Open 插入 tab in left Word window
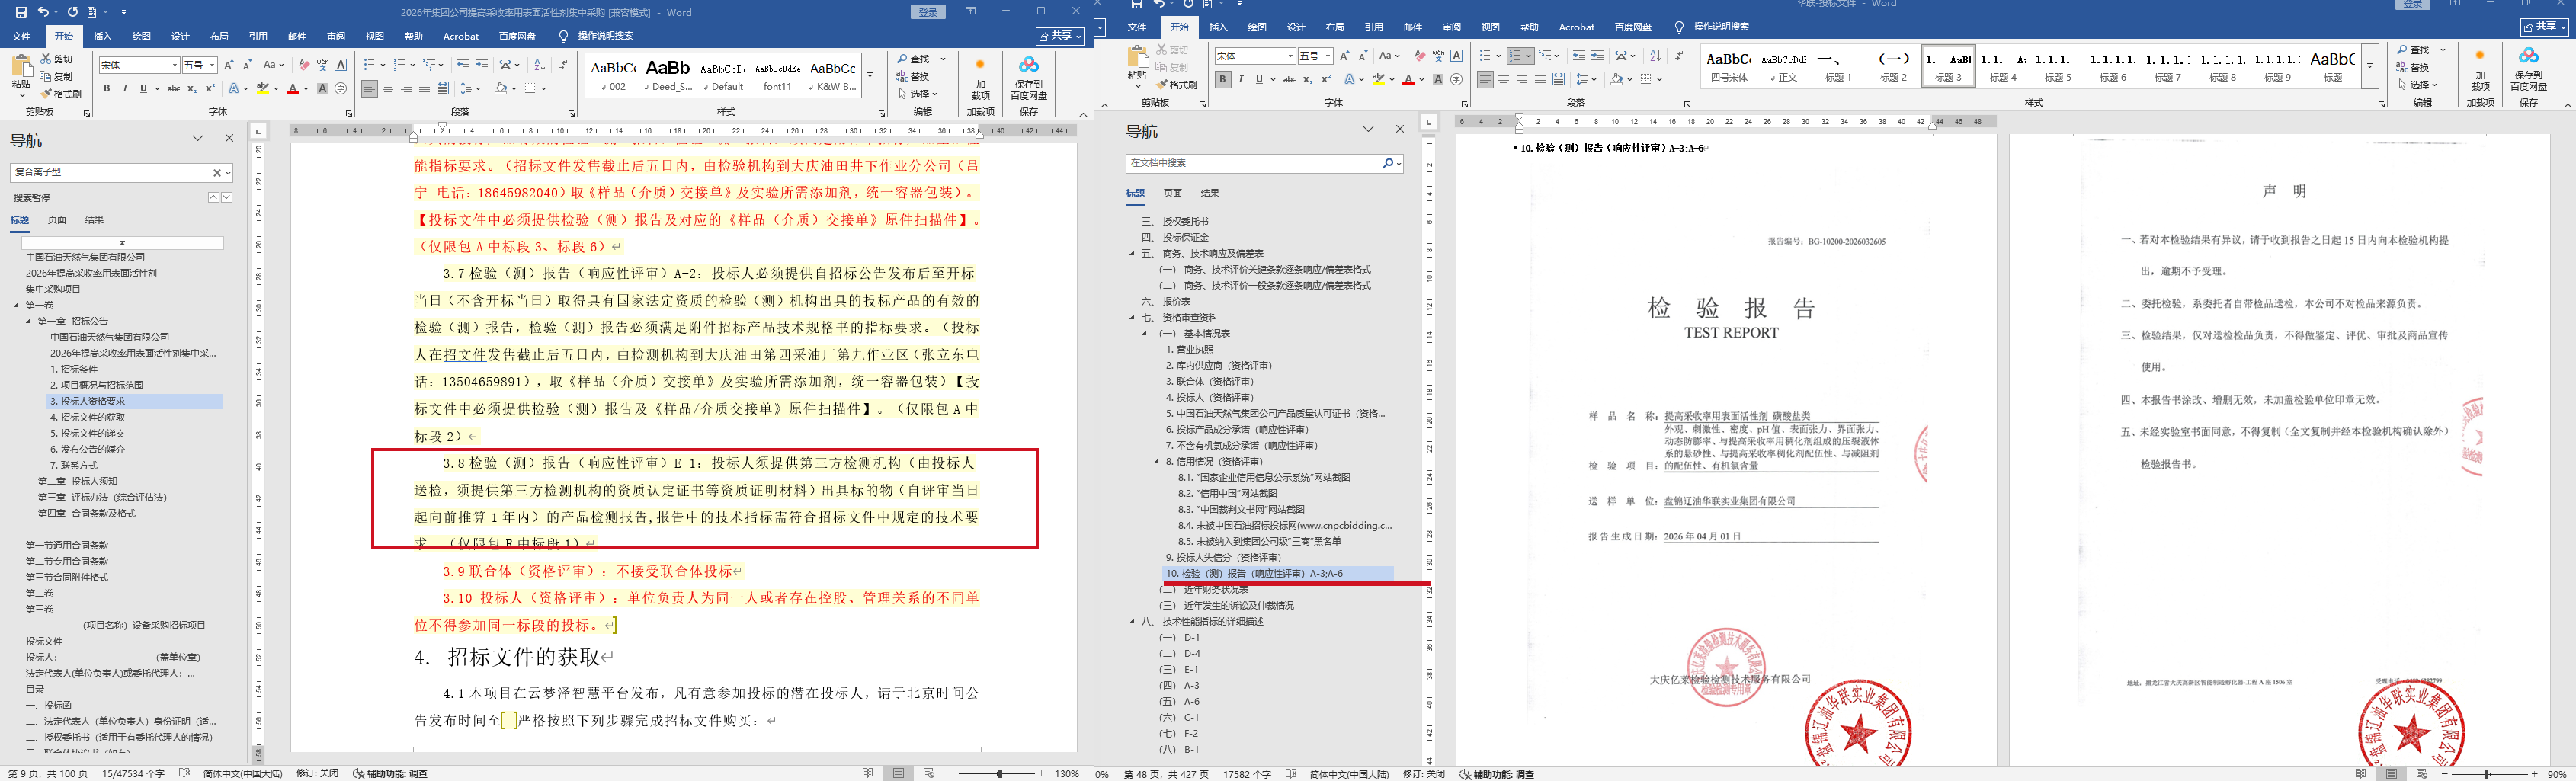The image size is (2576, 781). [102, 36]
